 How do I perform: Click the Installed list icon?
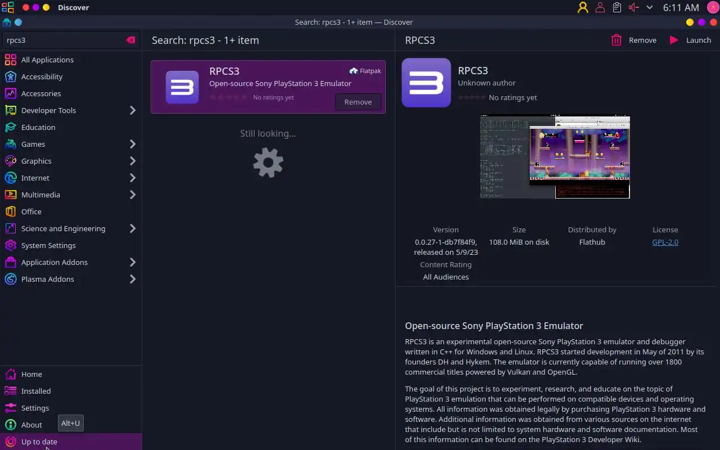[10, 391]
